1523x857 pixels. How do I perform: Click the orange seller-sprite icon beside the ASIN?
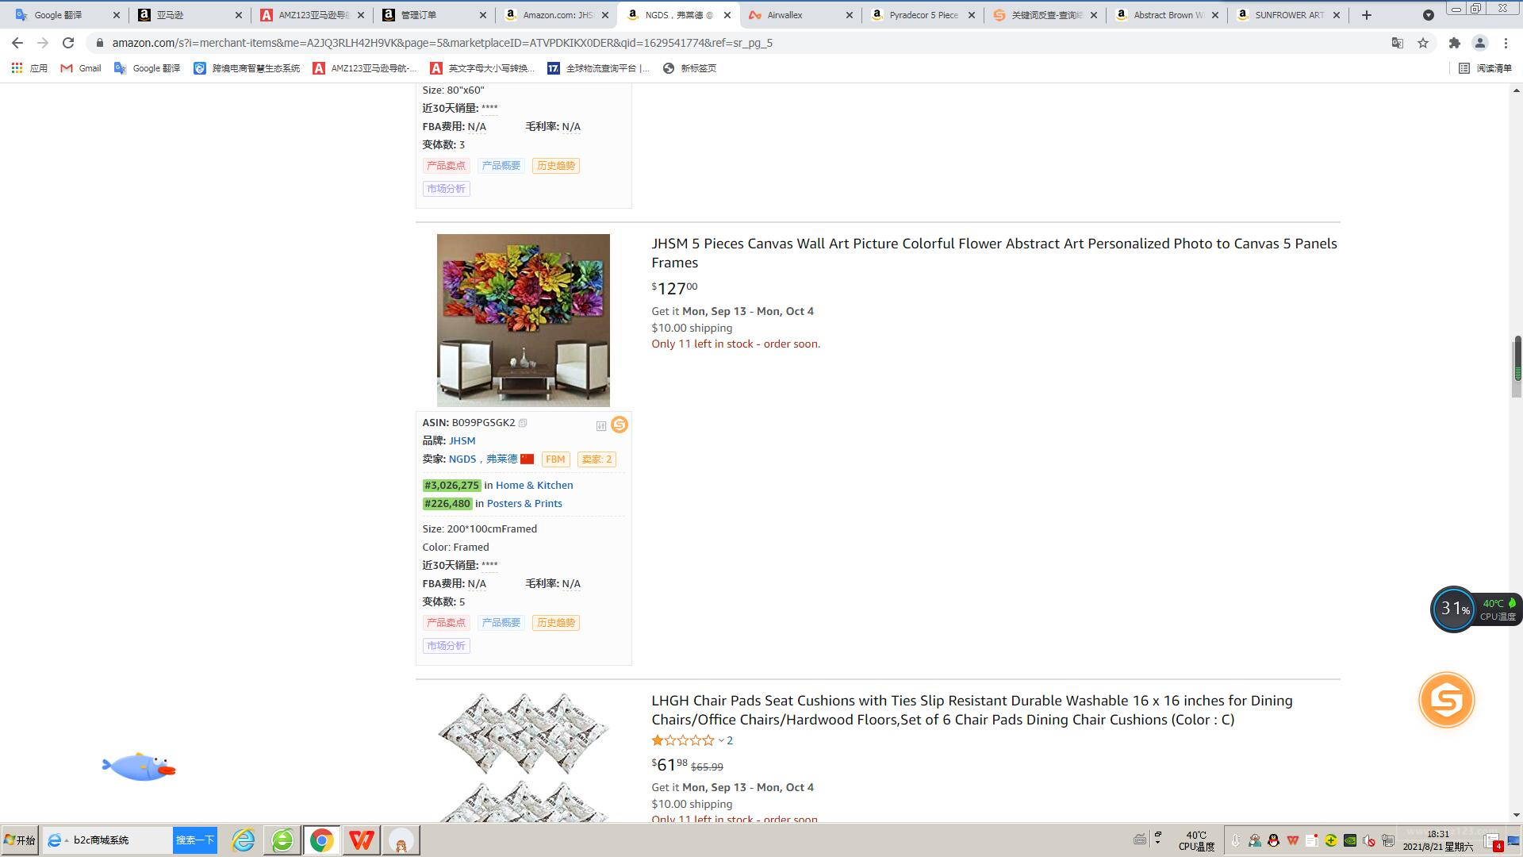[x=620, y=425]
